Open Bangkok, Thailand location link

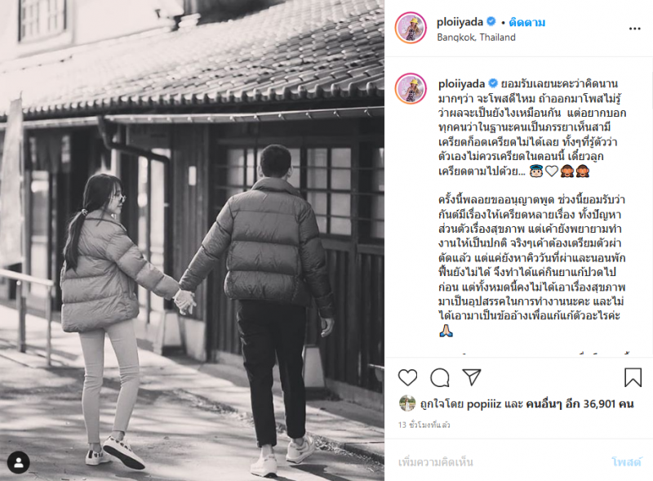(476, 38)
